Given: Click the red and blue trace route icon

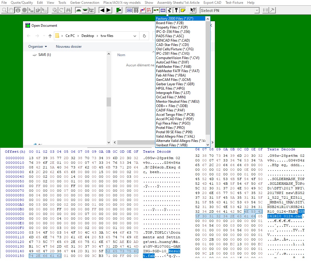Looking at the screenshot, I should [143, 10].
